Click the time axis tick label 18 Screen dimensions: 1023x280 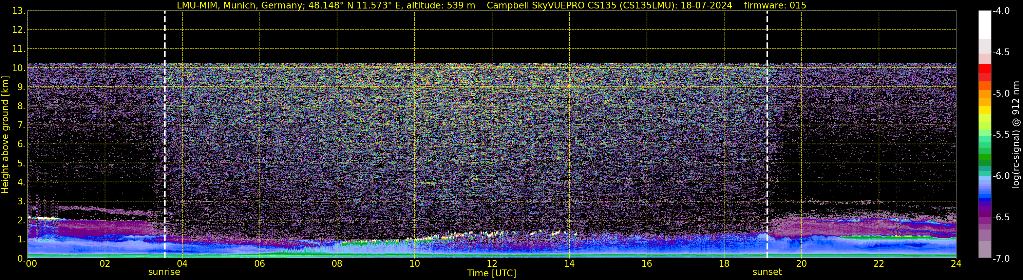tap(724, 264)
